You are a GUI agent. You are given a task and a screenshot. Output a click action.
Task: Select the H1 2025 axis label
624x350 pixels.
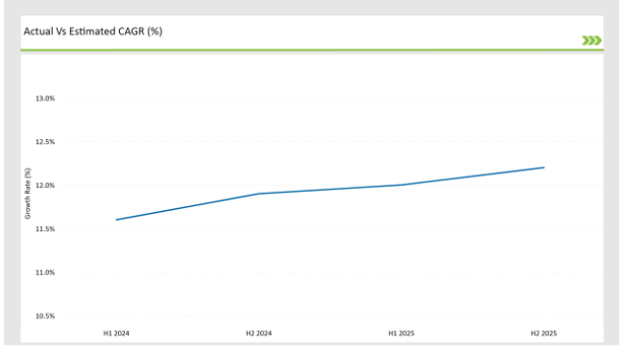(401, 334)
